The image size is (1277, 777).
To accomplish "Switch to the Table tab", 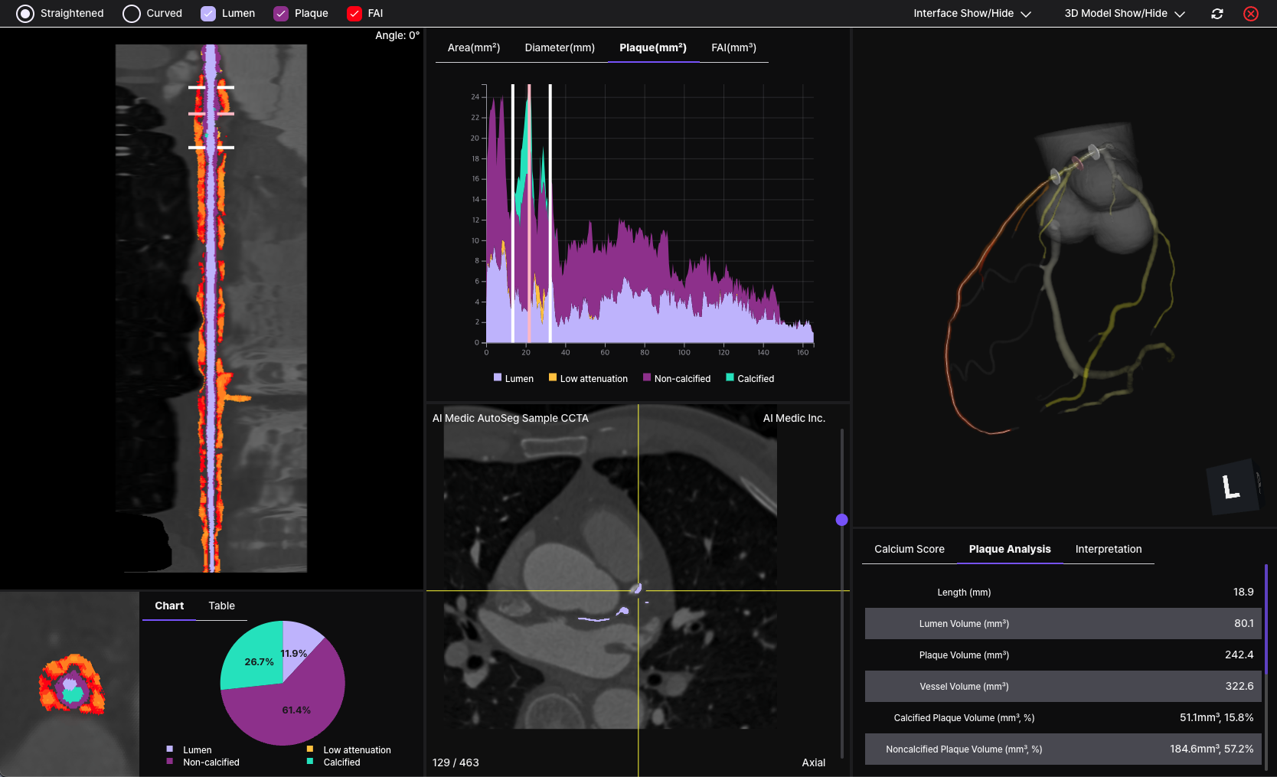I will coord(222,606).
